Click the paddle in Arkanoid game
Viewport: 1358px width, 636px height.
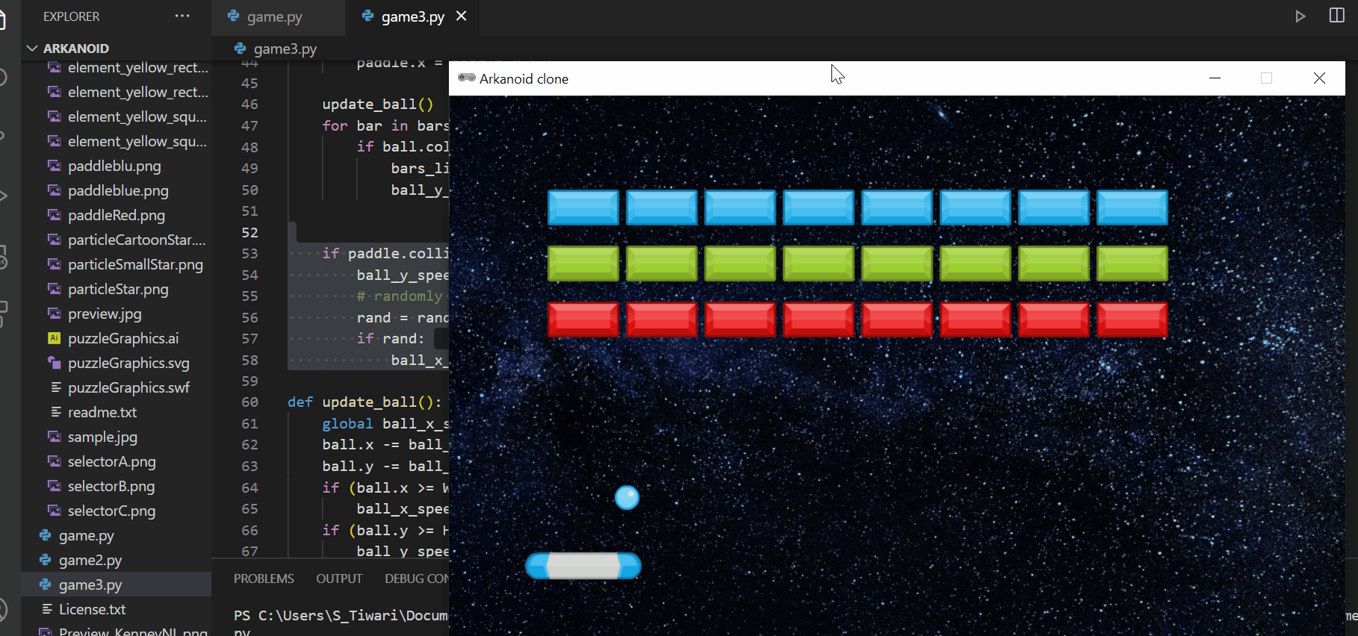click(x=583, y=566)
